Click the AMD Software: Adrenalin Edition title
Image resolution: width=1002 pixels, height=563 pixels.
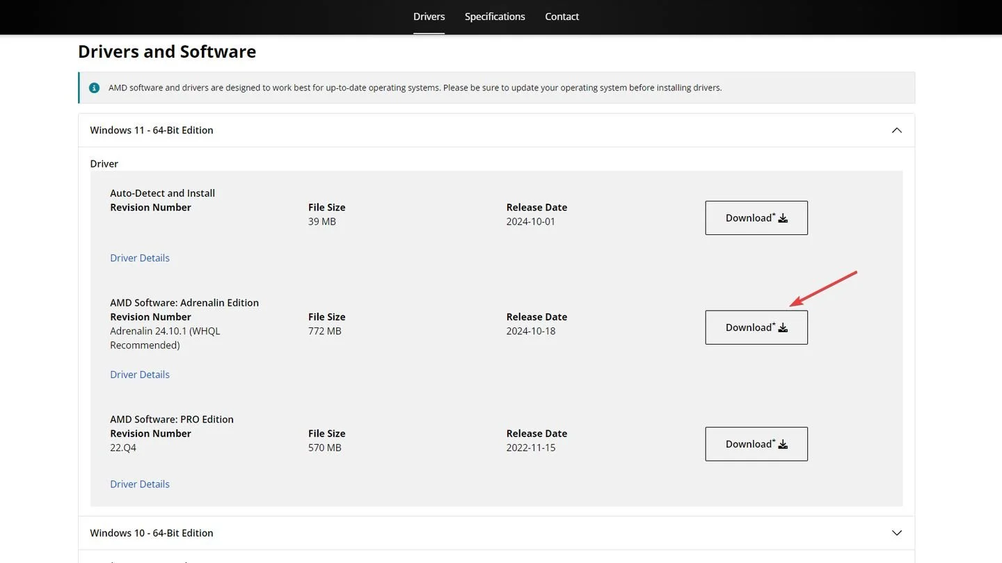tap(184, 303)
